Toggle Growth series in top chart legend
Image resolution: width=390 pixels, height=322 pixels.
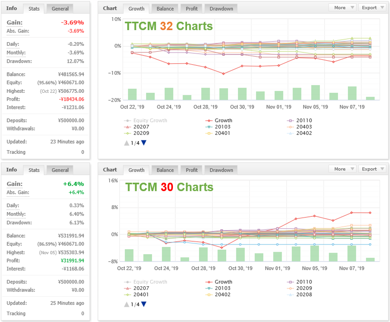[x=219, y=120]
